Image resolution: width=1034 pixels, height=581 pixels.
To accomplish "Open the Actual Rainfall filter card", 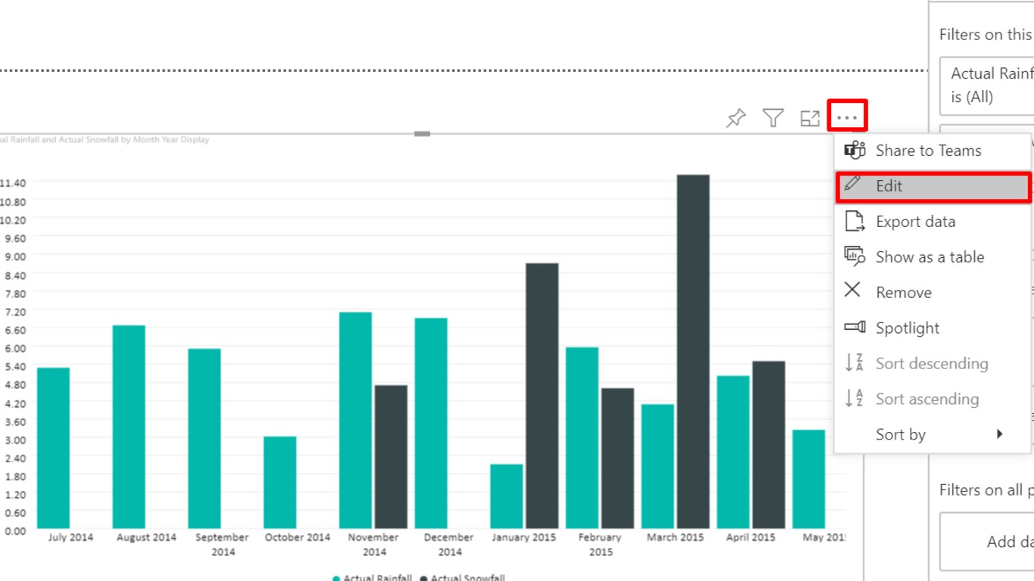I will click(987, 85).
